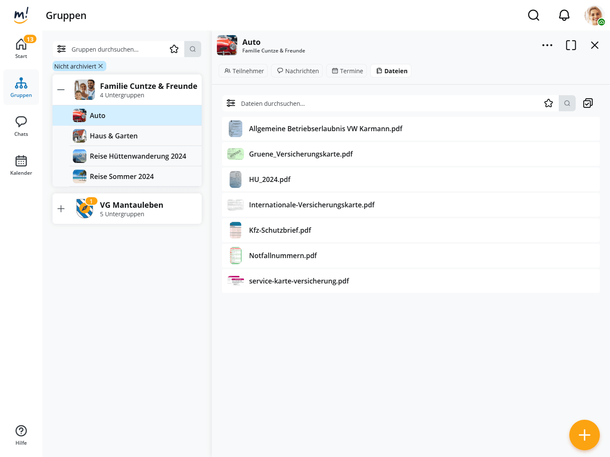Switch to the Termine tab

[x=347, y=71]
